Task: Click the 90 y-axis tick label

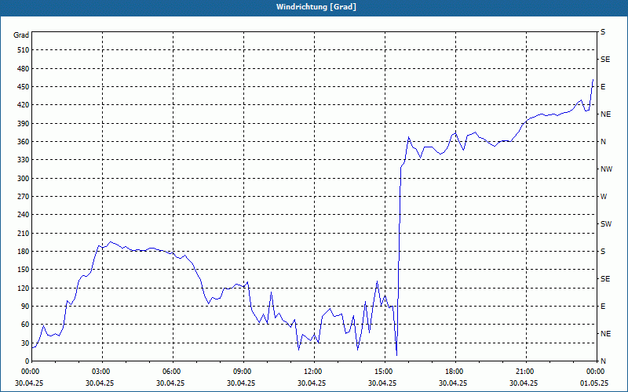Action: click(25, 306)
